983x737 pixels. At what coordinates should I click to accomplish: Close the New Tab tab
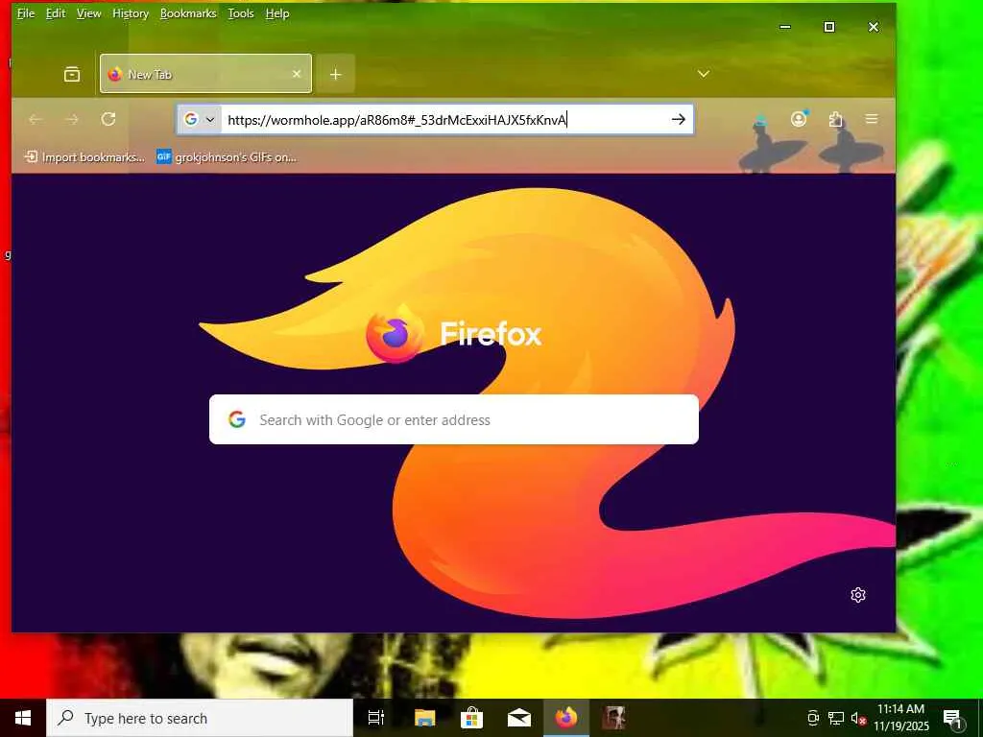click(x=297, y=74)
